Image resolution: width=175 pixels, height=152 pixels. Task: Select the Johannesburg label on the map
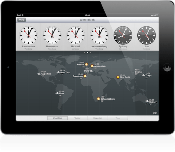point(108,99)
